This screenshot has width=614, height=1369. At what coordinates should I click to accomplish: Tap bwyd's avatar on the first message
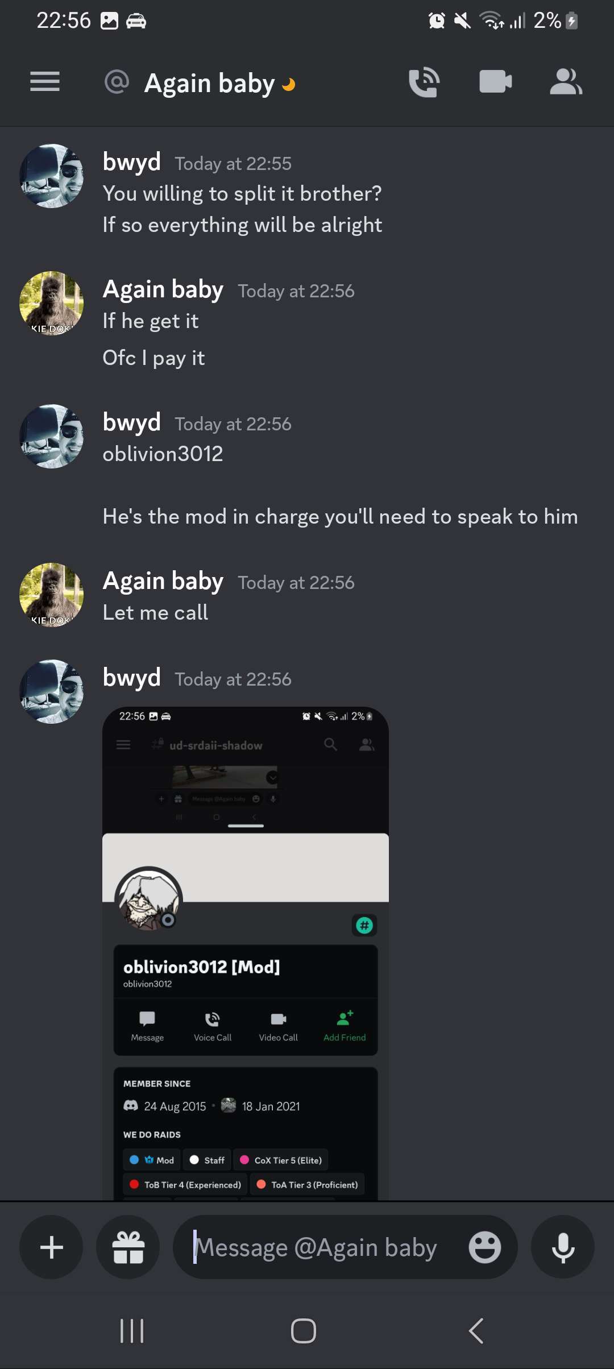pyautogui.click(x=52, y=176)
